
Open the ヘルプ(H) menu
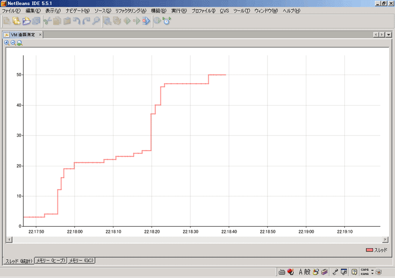tap(292, 11)
